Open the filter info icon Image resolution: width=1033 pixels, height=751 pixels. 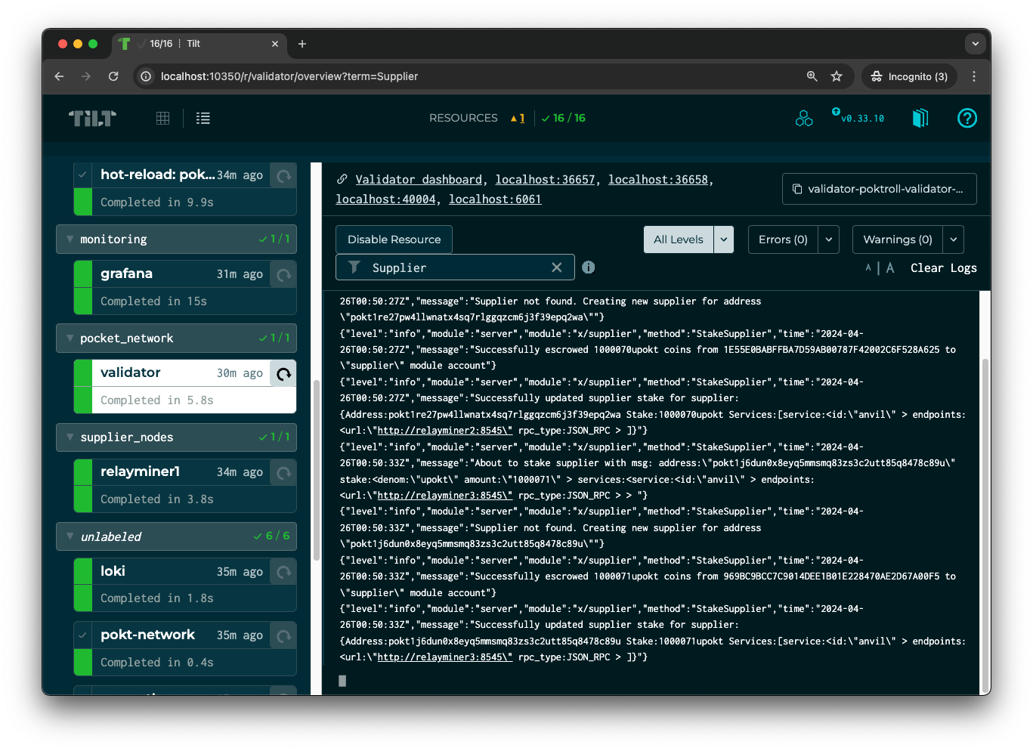coord(589,267)
